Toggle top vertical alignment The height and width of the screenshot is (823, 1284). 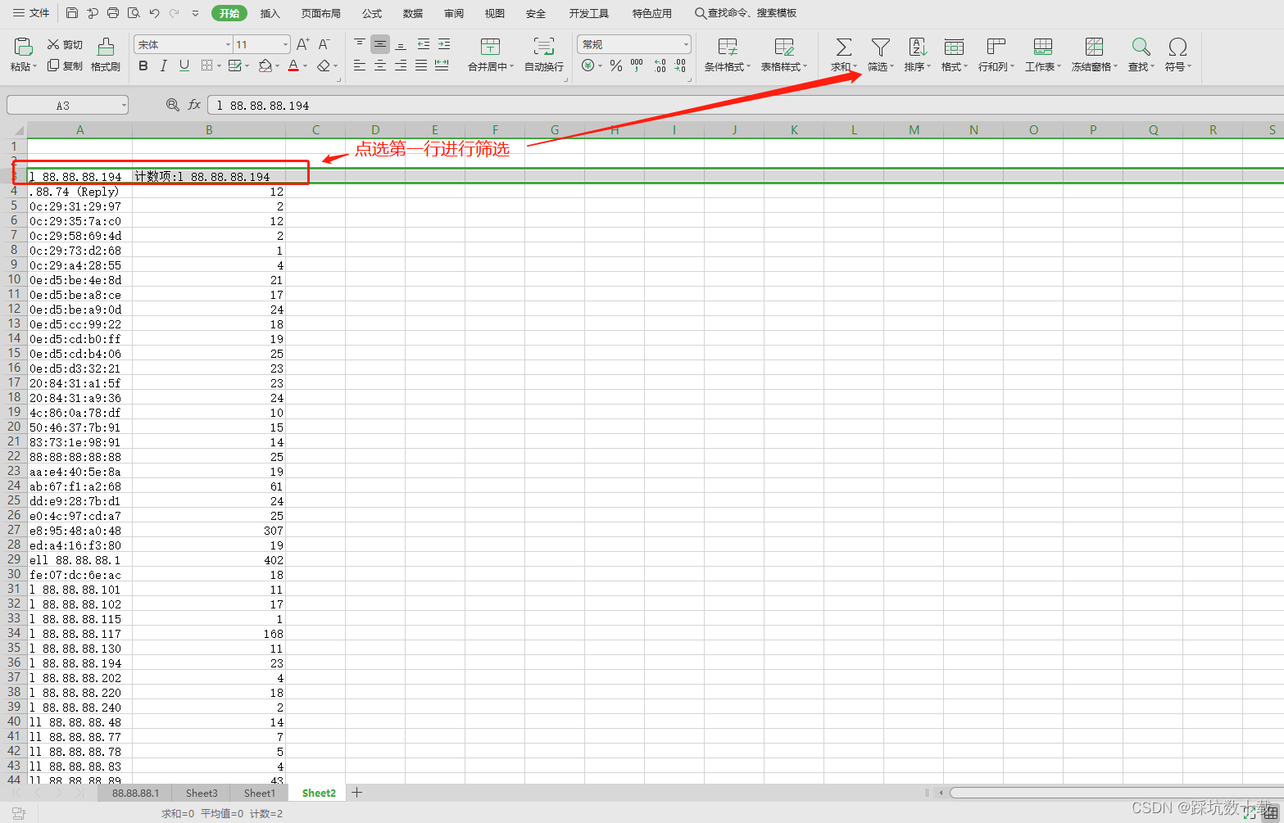click(x=360, y=44)
